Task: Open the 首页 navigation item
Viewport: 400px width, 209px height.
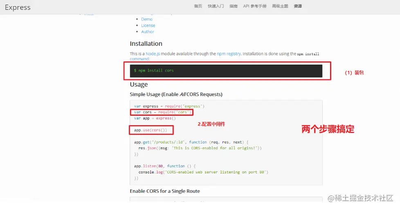Action: pos(198,6)
